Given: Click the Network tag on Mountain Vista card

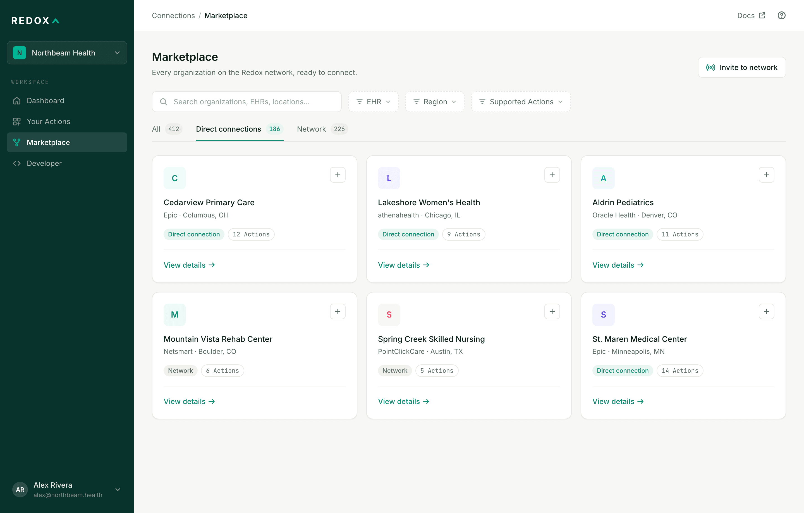Looking at the screenshot, I should pos(180,371).
